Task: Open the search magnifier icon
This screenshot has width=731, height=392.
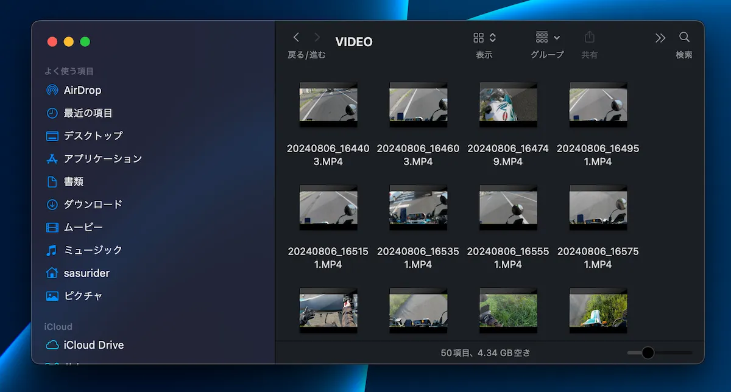Action: 684,38
